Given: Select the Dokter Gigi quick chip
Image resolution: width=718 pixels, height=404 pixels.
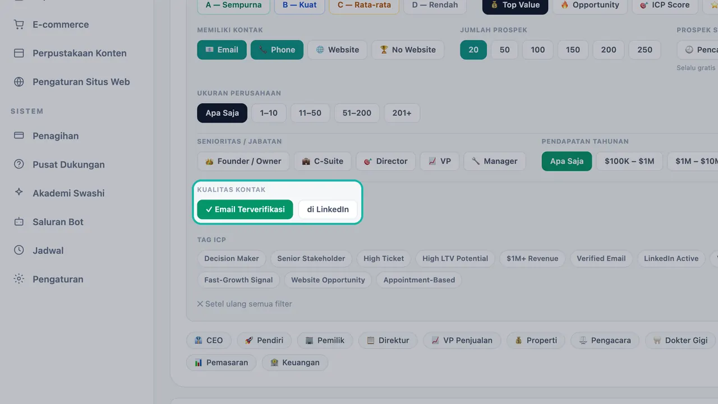Looking at the screenshot, I should 680,340.
